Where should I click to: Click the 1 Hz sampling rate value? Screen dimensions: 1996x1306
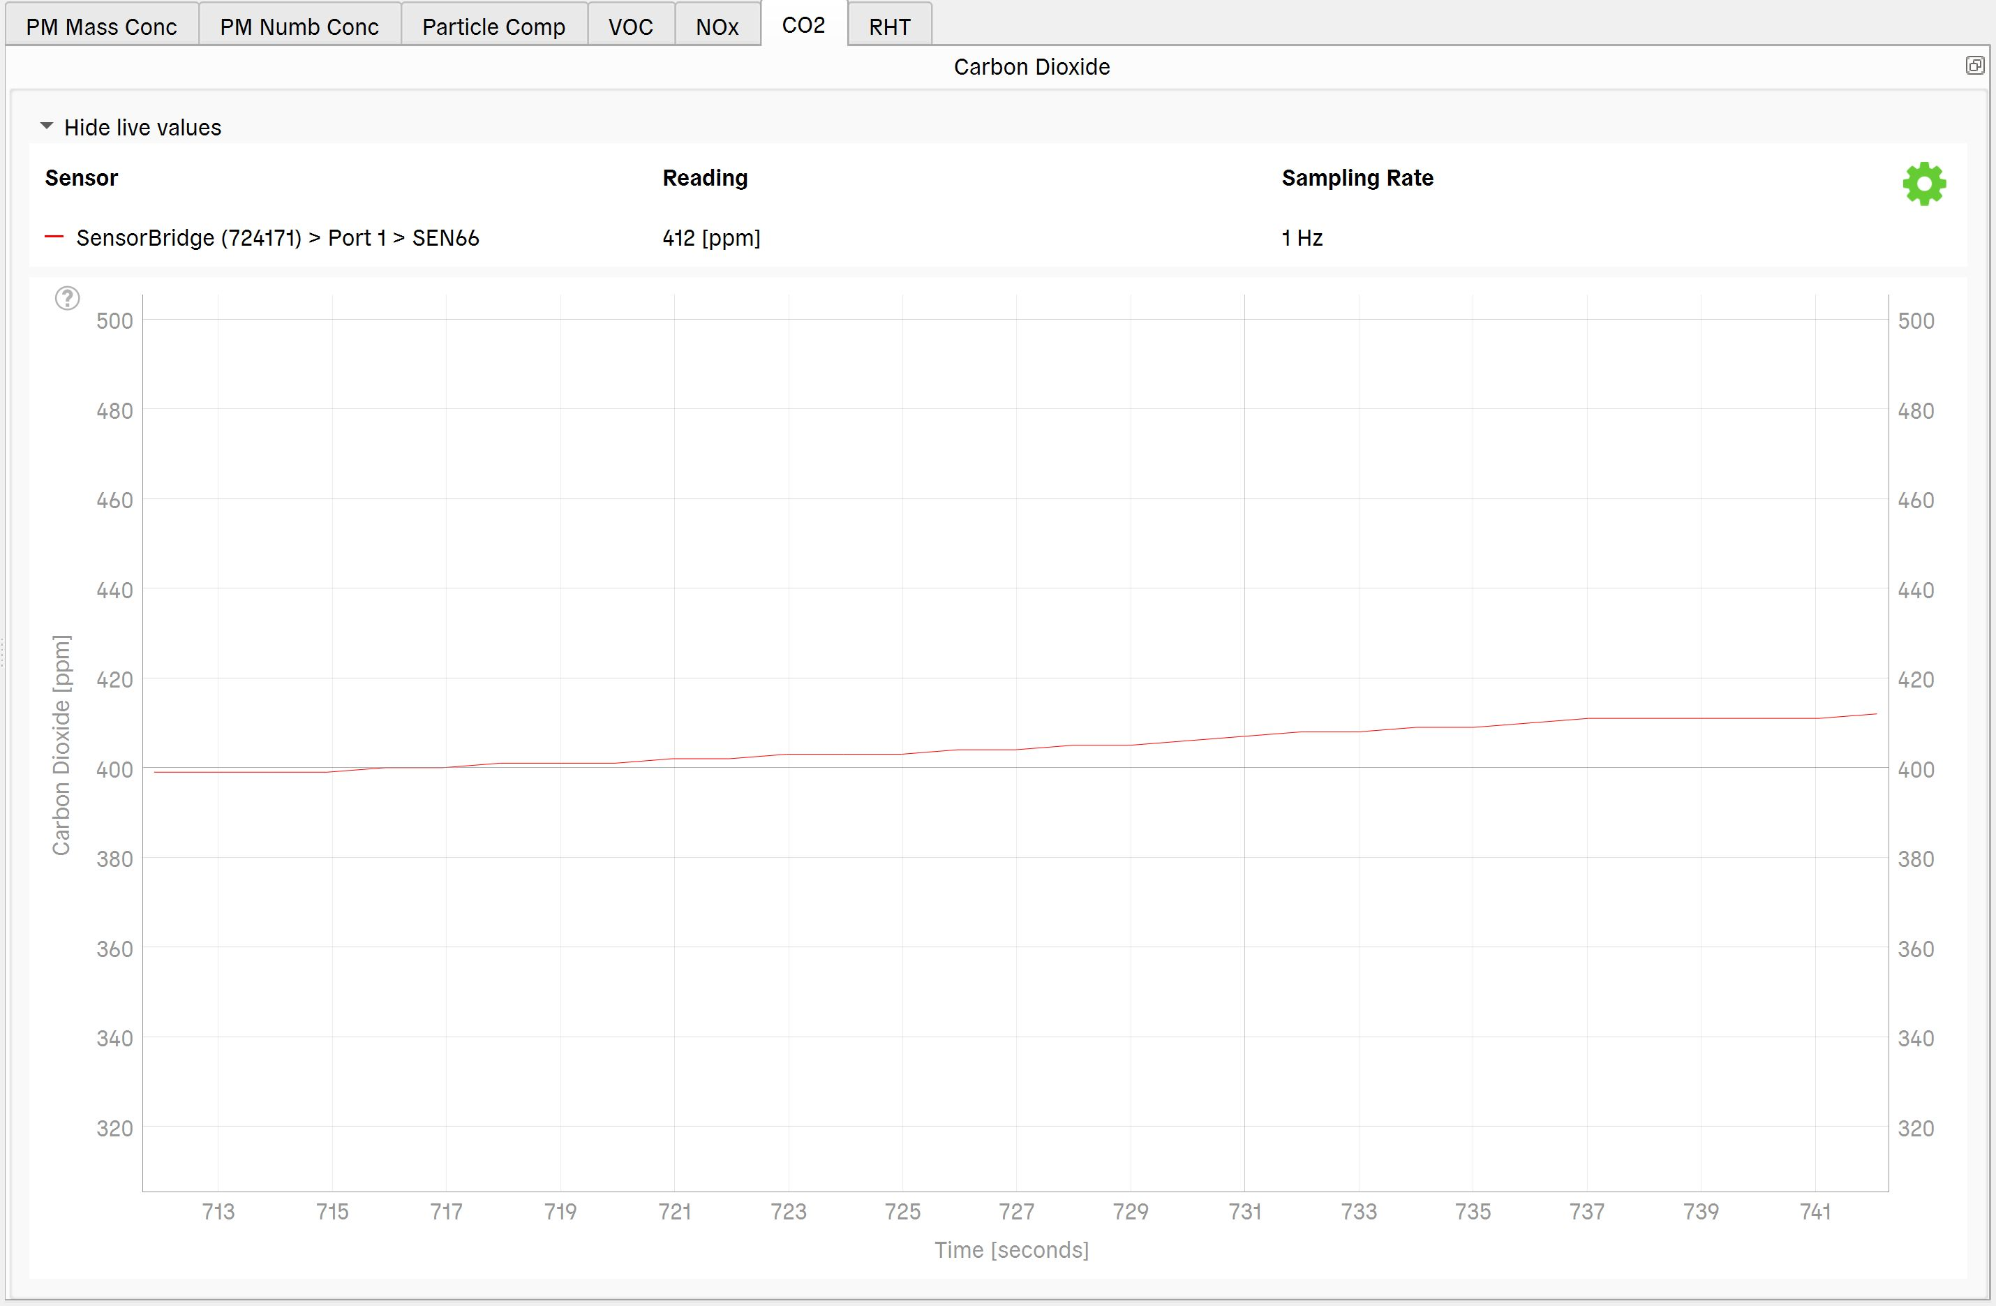click(x=1301, y=238)
